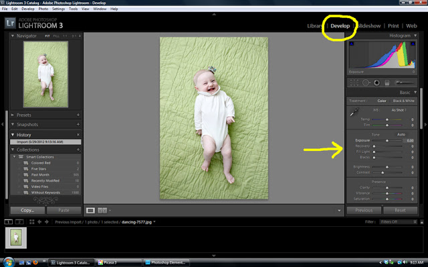Hide the filmstrip with the bottom arrow
Viewport: 428px width, 267px height.
coord(214,256)
